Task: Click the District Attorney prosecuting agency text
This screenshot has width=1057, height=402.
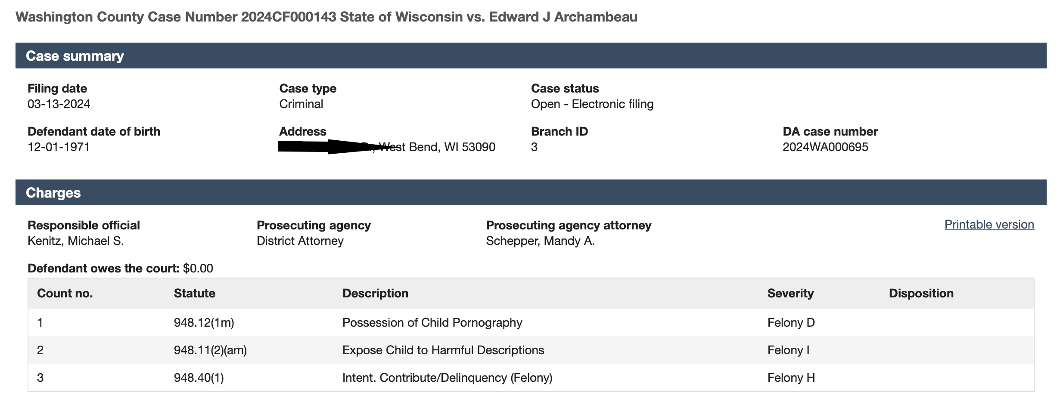Action: 300,241
